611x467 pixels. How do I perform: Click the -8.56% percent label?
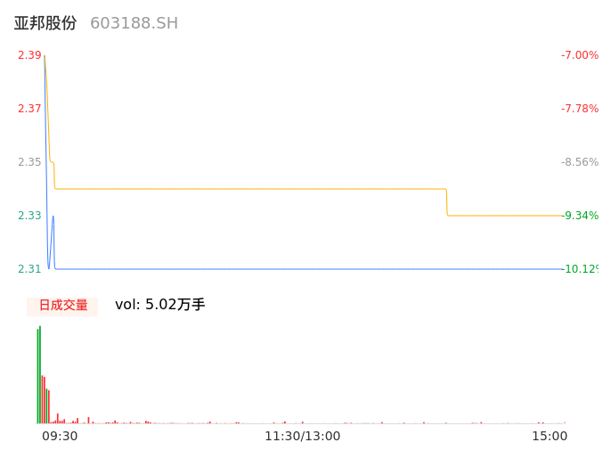[579, 162]
